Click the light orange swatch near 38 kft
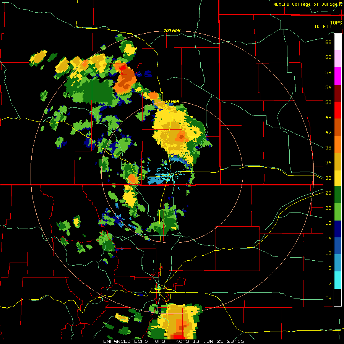 point(338,144)
